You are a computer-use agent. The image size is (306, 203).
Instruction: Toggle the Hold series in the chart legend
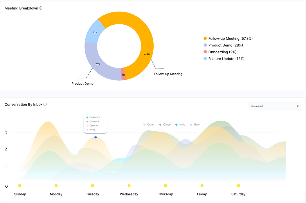pos(176,124)
